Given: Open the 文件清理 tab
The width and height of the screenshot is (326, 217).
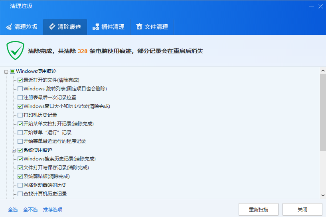Looking at the screenshot, I should point(152,27).
